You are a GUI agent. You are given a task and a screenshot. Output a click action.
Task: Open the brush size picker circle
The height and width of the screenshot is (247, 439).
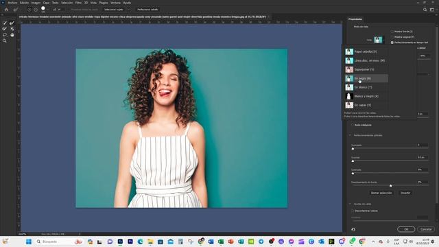coord(43,9)
